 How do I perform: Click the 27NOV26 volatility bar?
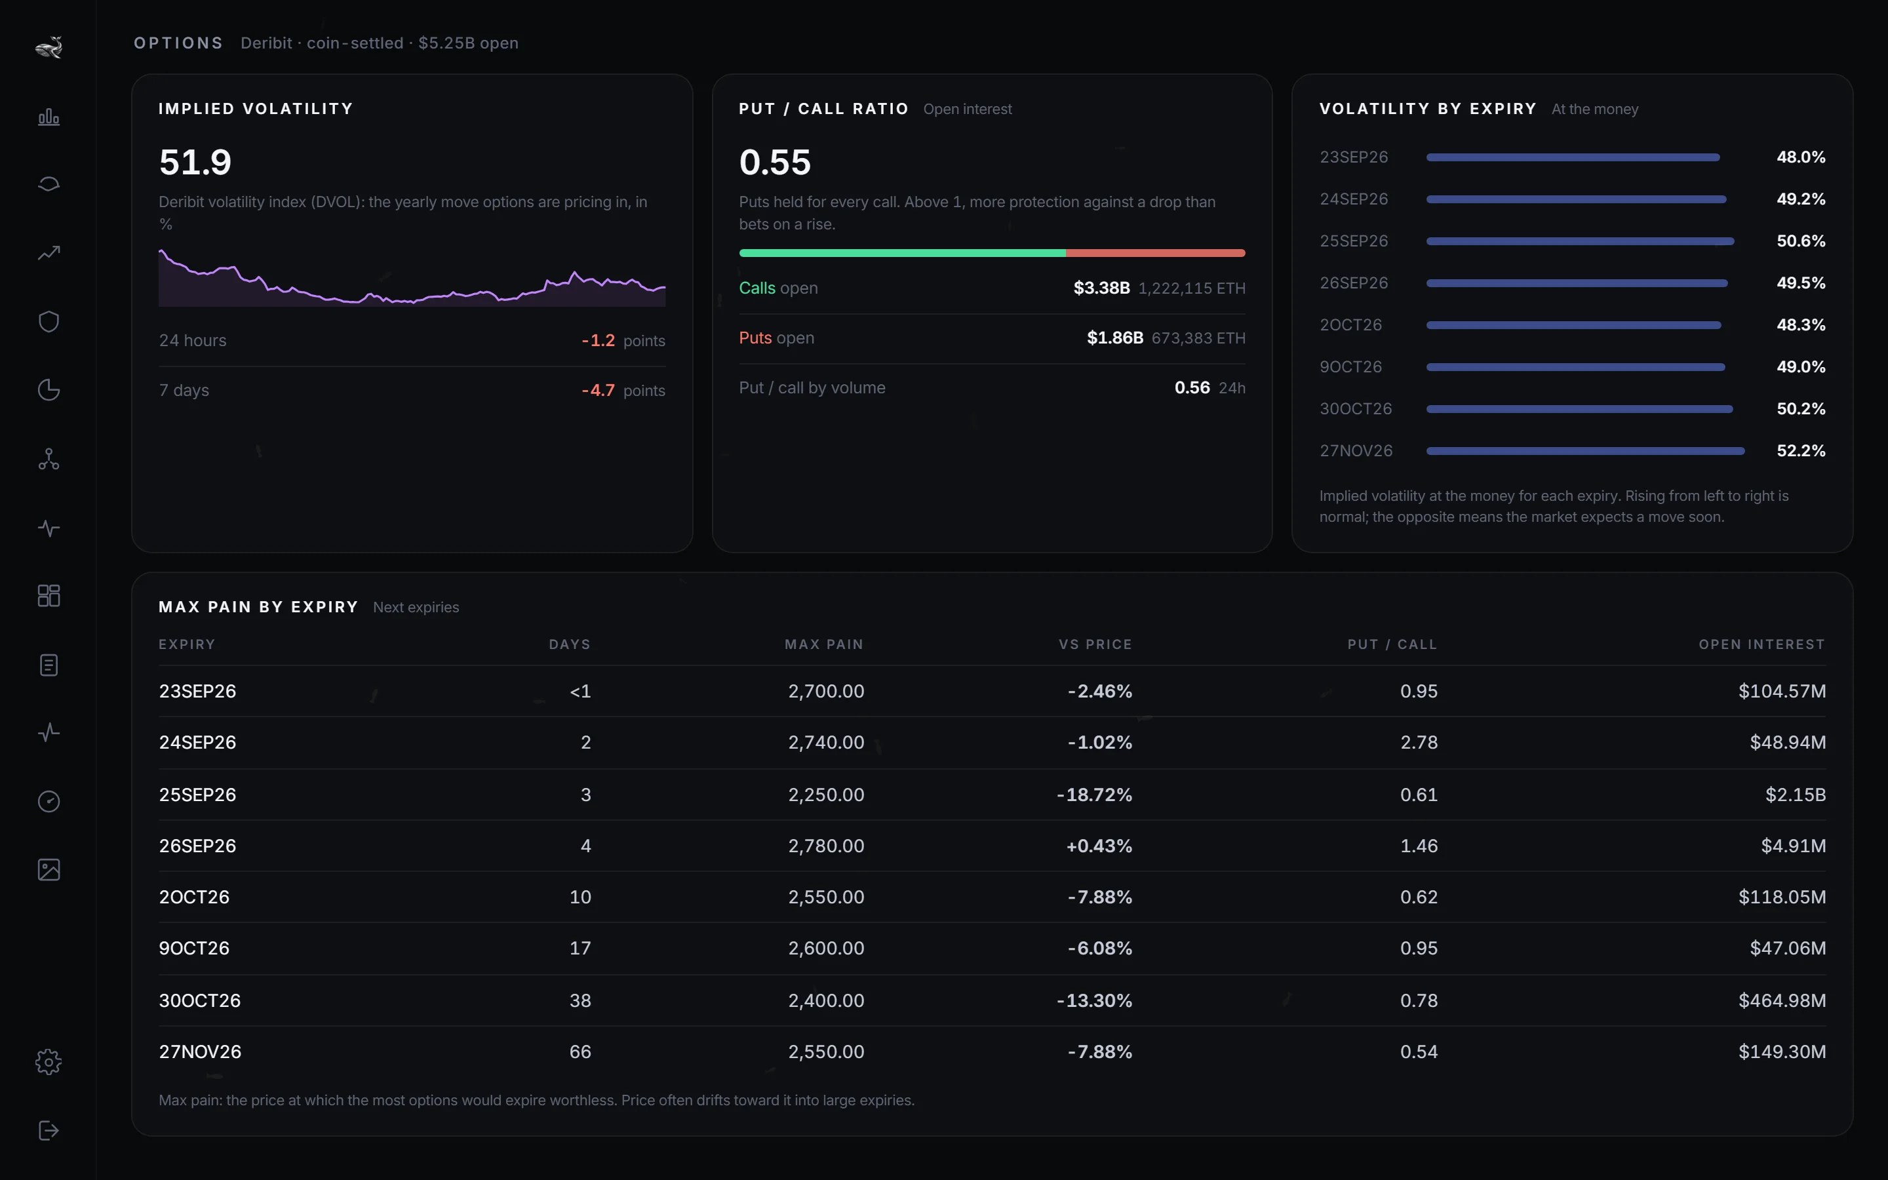click(1584, 451)
